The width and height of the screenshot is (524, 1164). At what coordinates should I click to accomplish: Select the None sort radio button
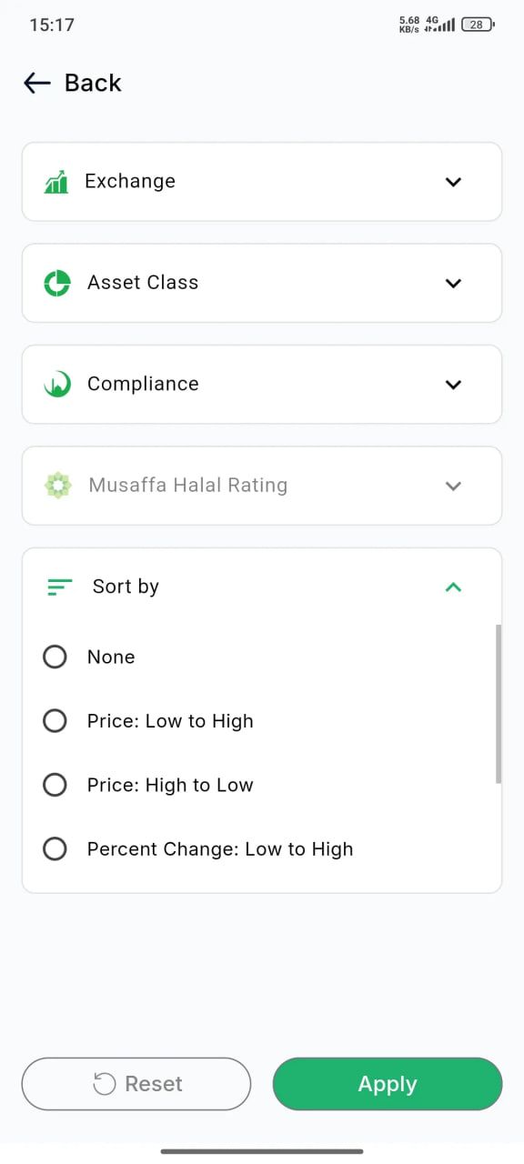[55, 657]
